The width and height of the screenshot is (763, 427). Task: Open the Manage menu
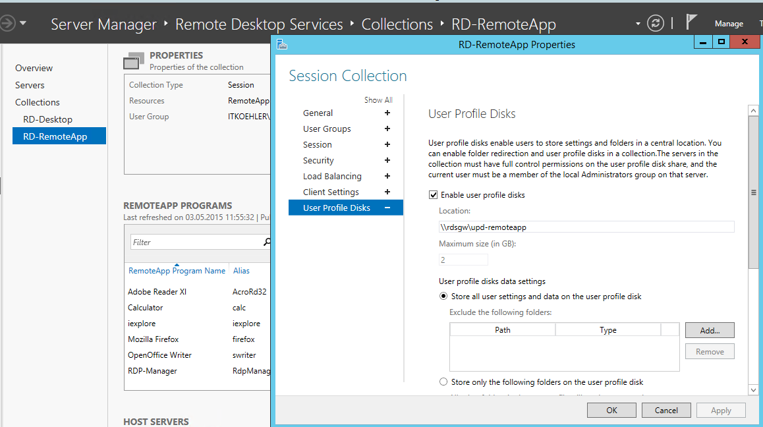click(x=729, y=23)
